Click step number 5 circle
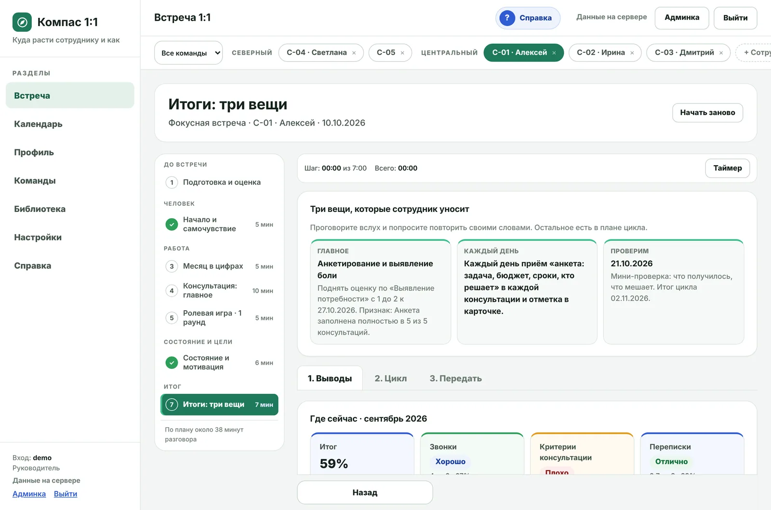This screenshot has height=510, width=771. pos(172,318)
